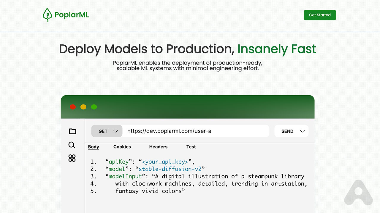Select the your_api_key placeholder text

coord(165,162)
